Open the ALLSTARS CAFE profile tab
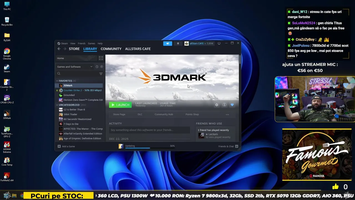The width and height of the screenshot is (355, 200). [138, 49]
